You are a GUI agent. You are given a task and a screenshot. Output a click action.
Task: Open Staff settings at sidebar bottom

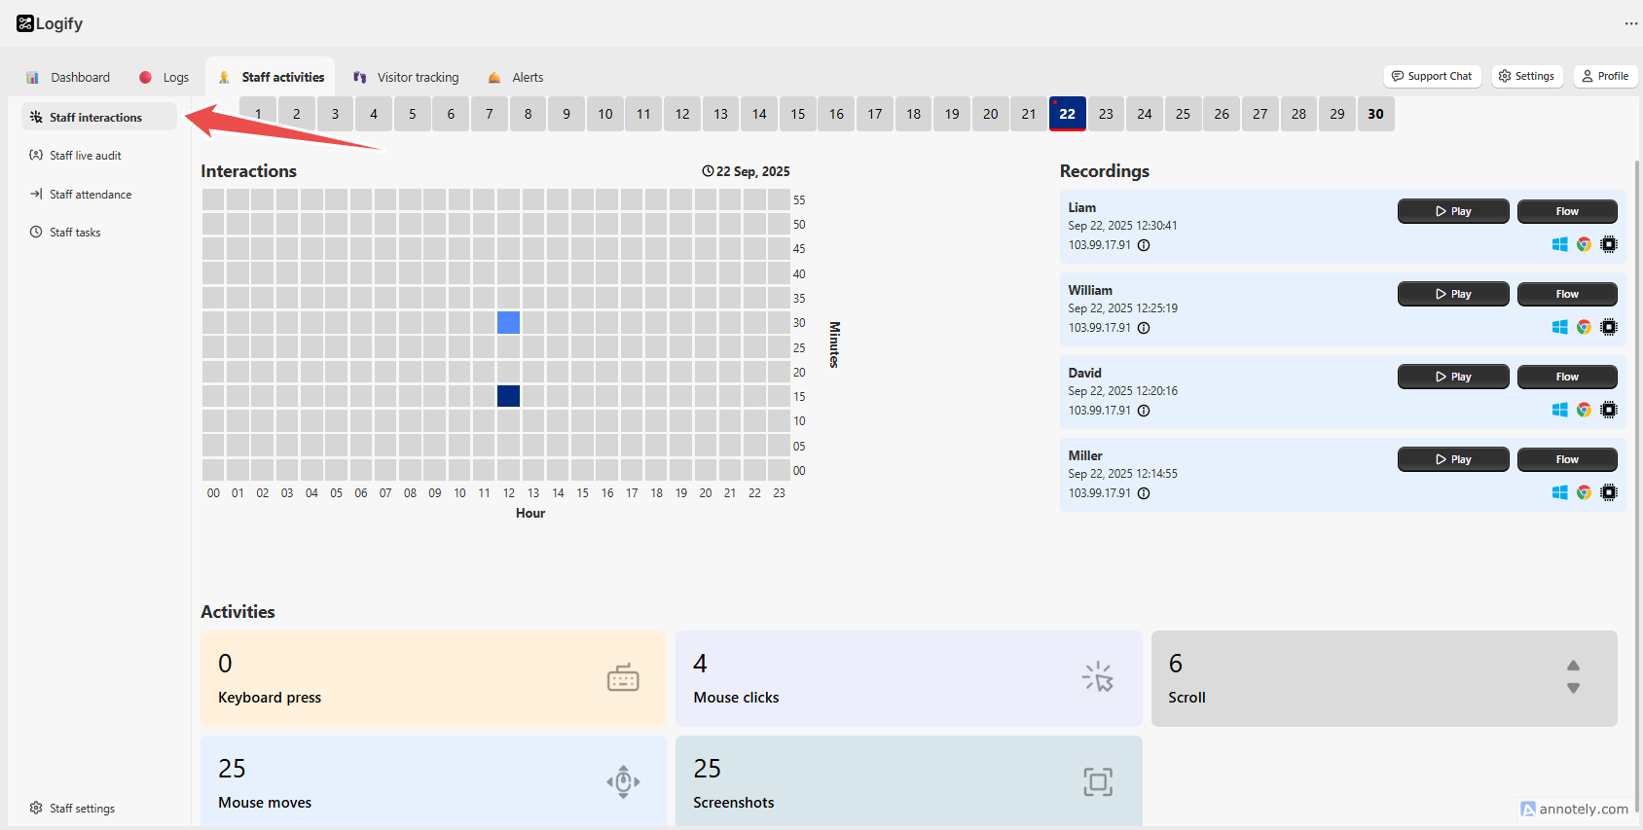point(72,809)
